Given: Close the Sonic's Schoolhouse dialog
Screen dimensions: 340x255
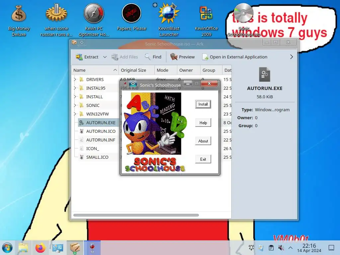Looking at the screenshot, I should tap(209, 83).
